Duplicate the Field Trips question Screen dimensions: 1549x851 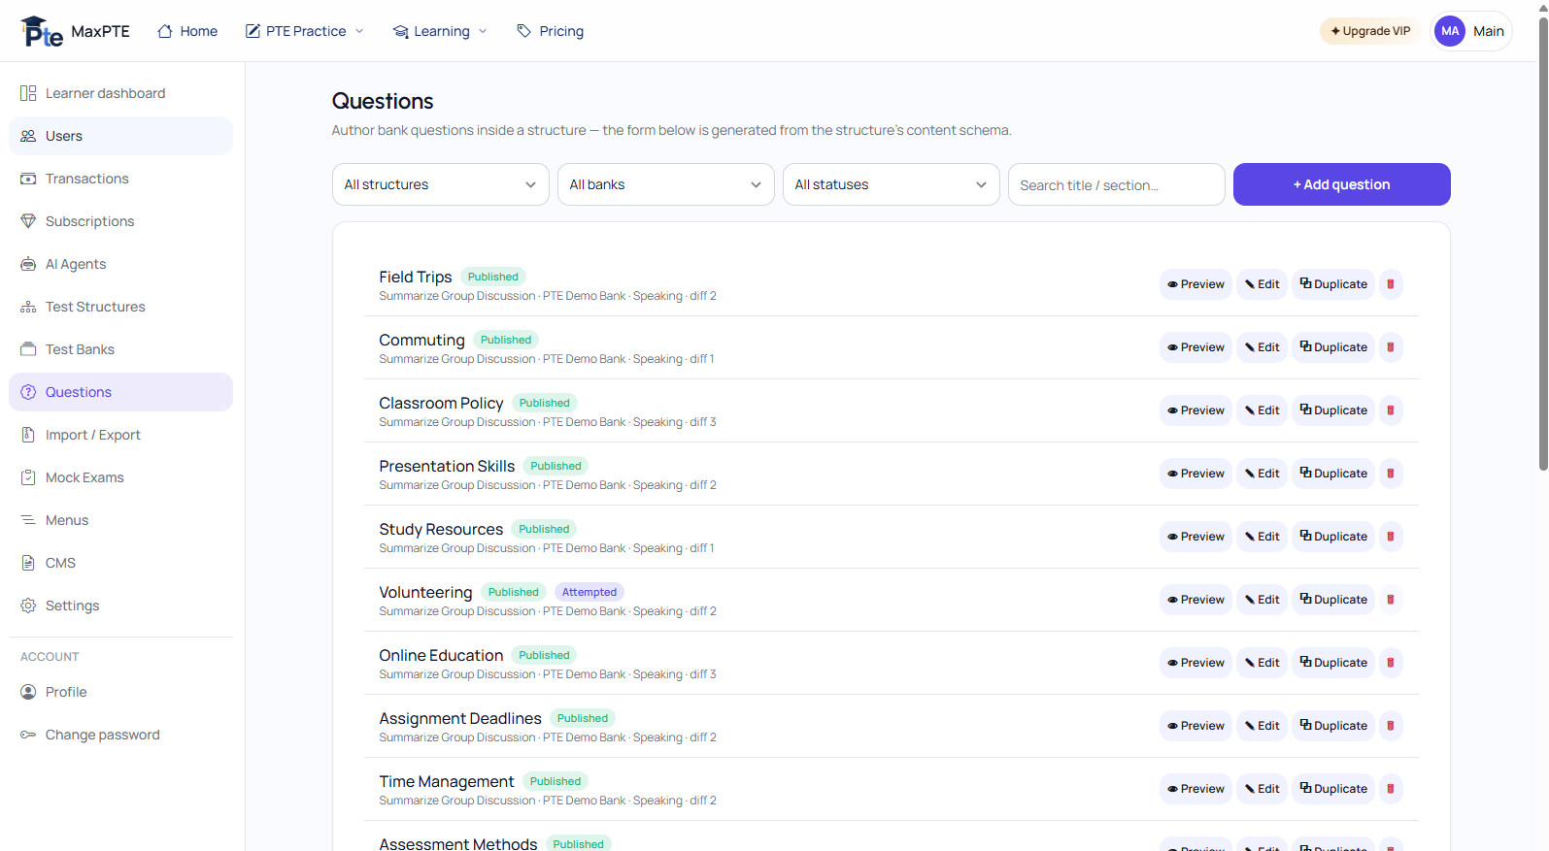pyautogui.click(x=1333, y=284)
